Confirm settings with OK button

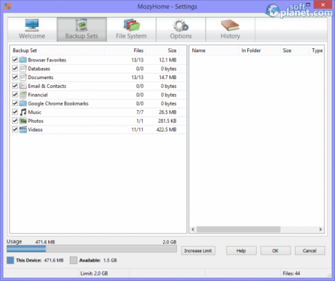tap(275, 251)
